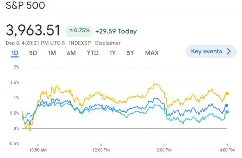The image size is (242, 158).
Task: Select the 5Y time range
Action: point(130,53)
